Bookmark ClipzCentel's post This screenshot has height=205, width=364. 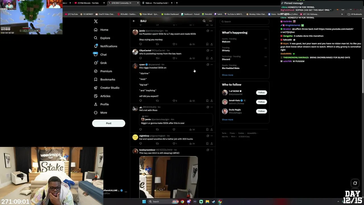pyautogui.click(x=207, y=58)
